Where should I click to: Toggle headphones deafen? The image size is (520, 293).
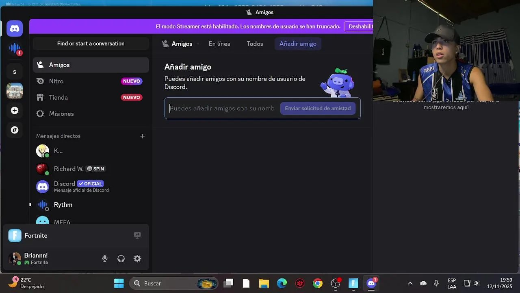tap(121, 258)
